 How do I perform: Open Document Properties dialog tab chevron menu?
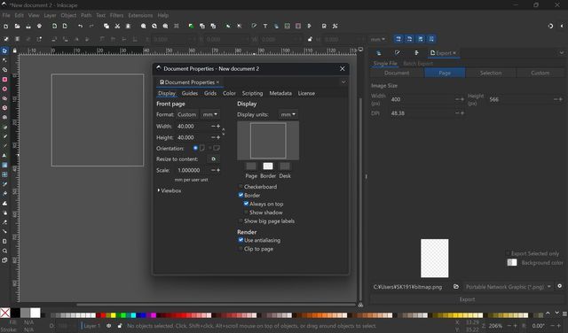click(343, 82)
